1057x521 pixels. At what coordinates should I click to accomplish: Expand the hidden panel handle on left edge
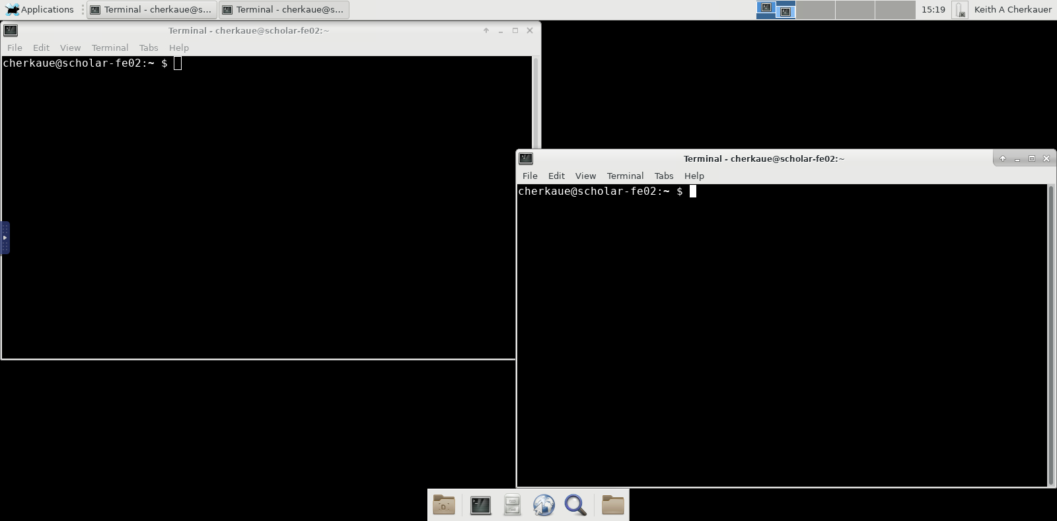click(x=5, y=238)
